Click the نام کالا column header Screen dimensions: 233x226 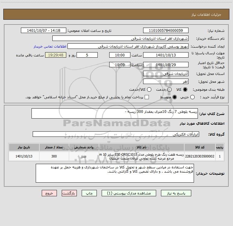point(142,147)
